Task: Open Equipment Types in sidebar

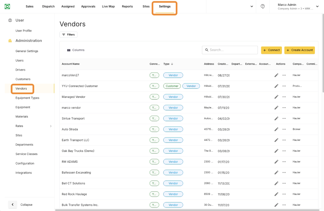Action: coord(27,98)
